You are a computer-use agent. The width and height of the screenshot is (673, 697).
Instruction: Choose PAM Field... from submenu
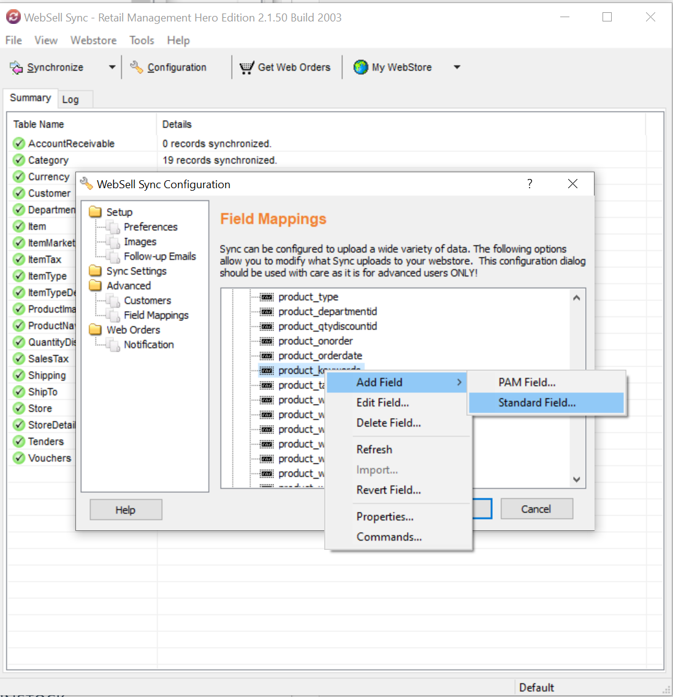coord(547,383)
